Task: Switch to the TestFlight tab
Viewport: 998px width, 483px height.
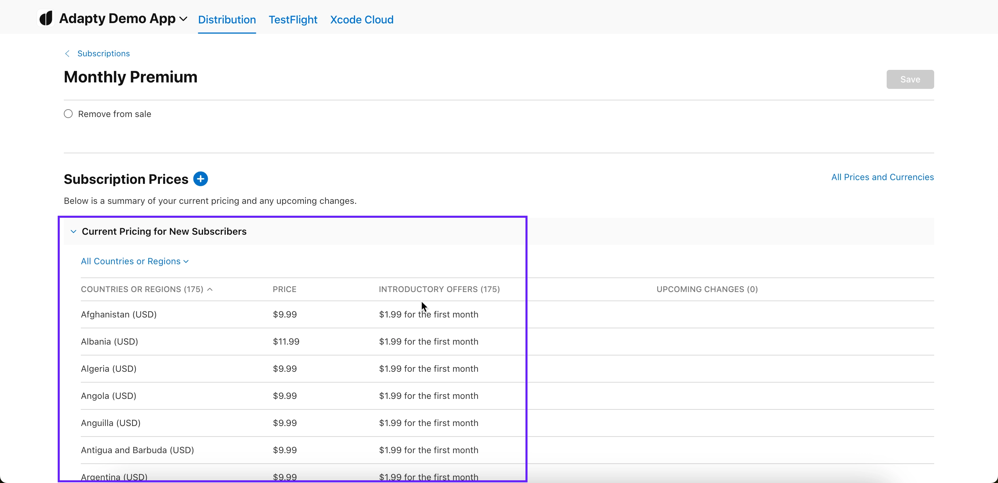Action: [293, 19]
